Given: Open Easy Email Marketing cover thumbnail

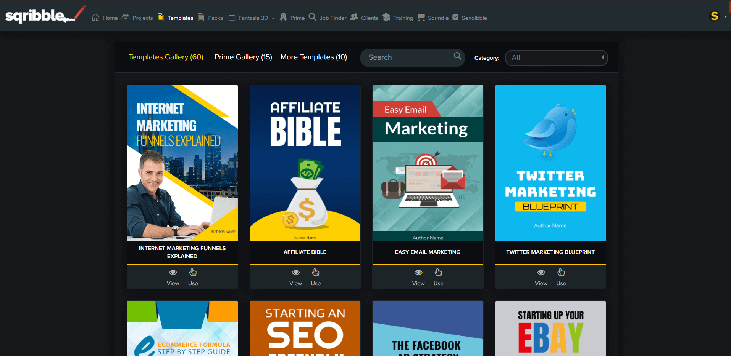Looking at the screenshot, I should click(x=428, y=163).
